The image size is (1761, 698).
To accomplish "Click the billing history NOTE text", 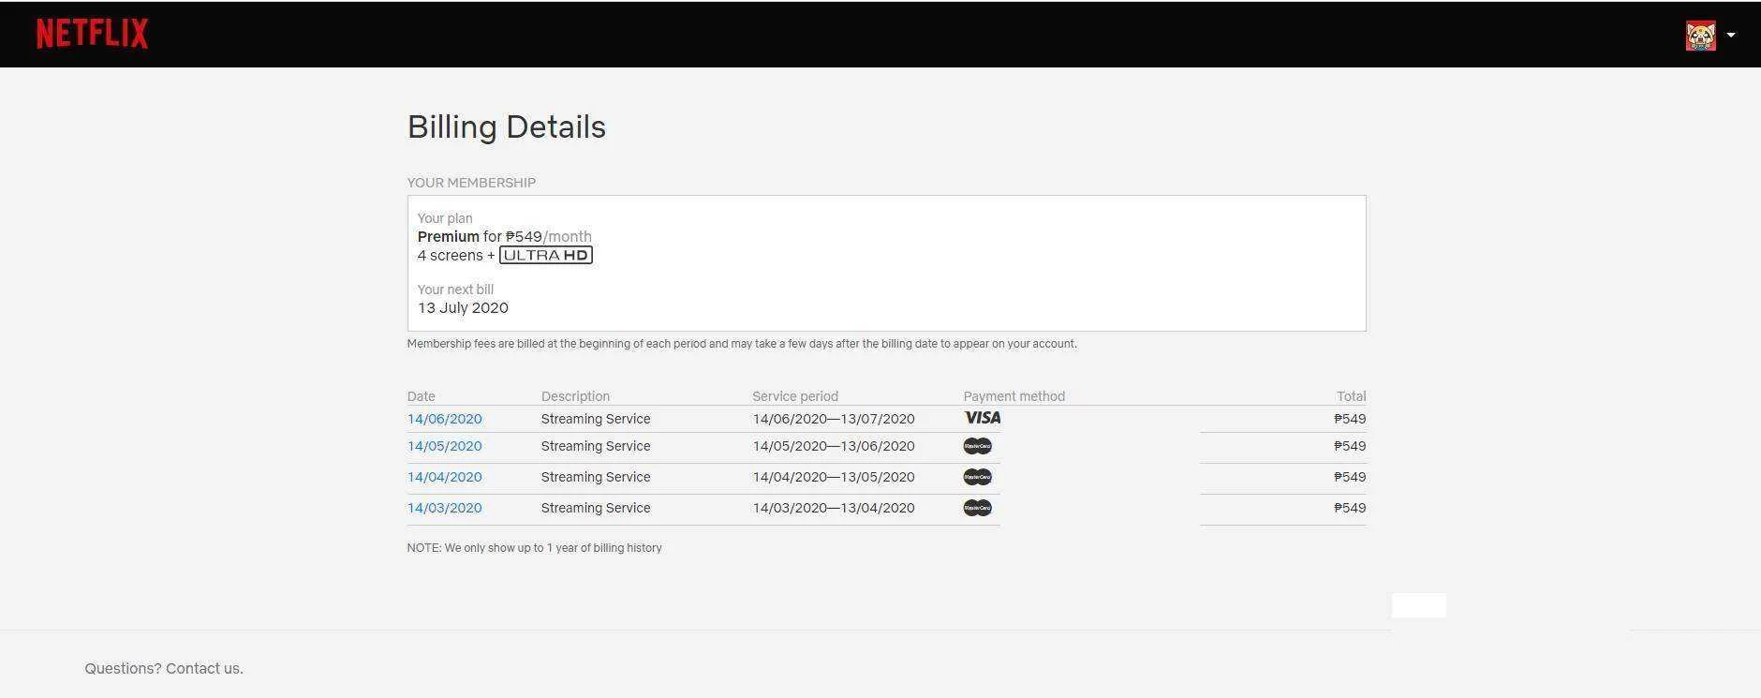I will pyautogui.click(x=534, y=548).
